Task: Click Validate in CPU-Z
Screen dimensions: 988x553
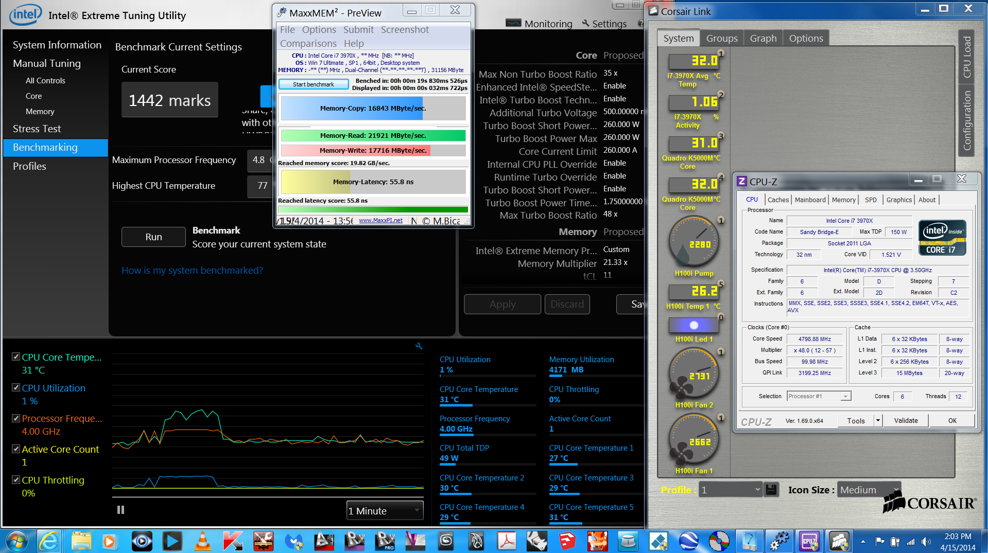Action: coord(906,420)
